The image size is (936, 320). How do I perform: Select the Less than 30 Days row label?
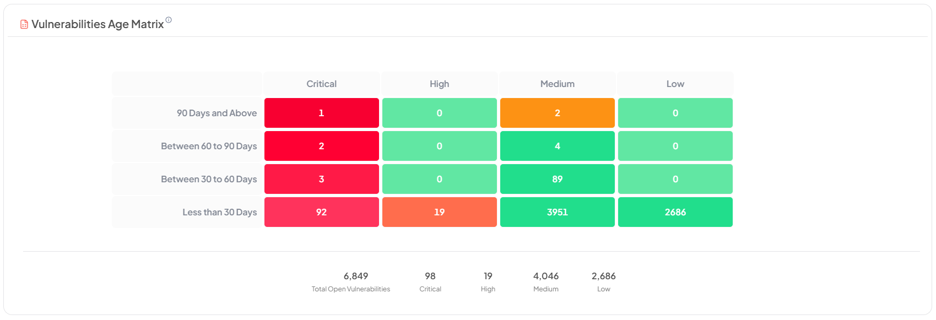click(x=220, y=212)
